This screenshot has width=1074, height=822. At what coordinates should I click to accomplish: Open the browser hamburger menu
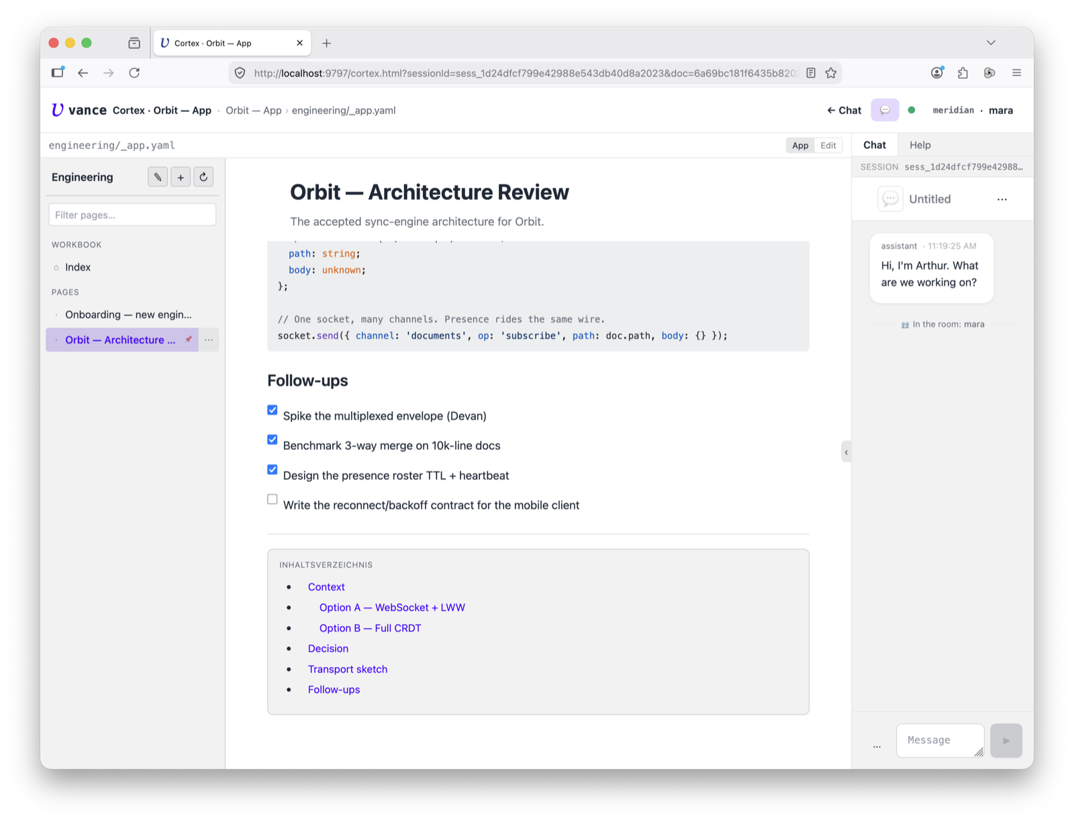1016,73
